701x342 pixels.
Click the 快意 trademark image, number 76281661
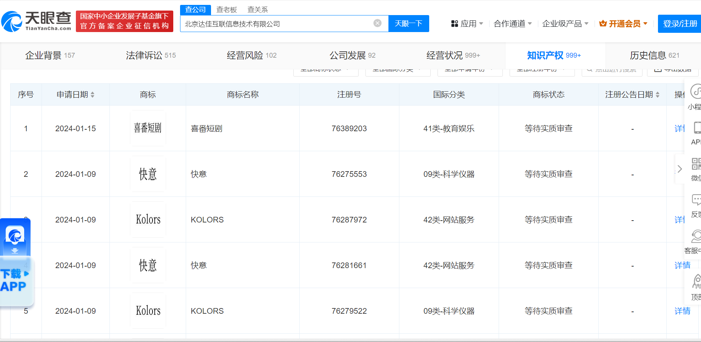click(x=148, y=265)
